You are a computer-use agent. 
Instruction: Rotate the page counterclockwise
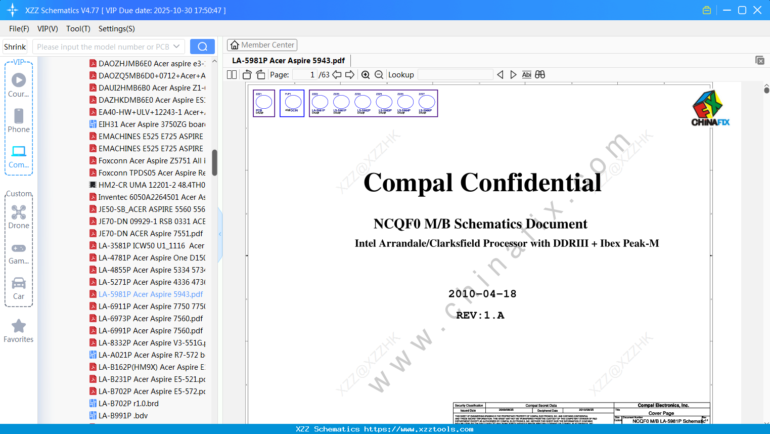247,75
